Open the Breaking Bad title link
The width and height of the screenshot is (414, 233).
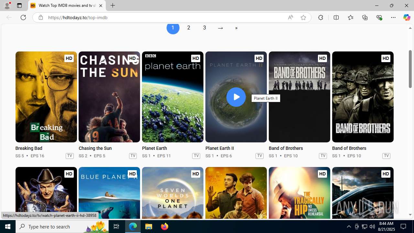pos(29,148)
